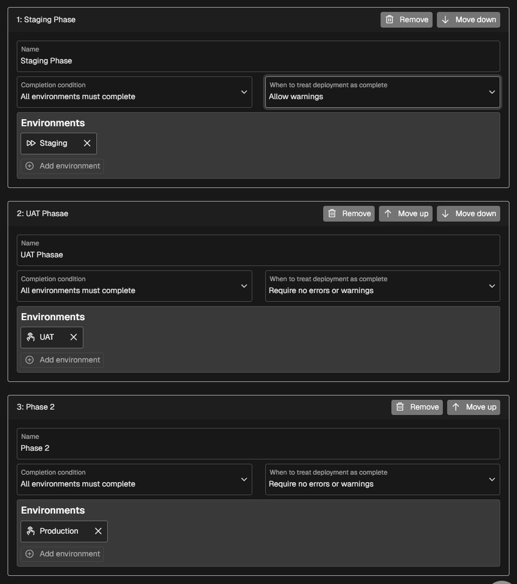Move Phase 2 up

tap(474, 407)
